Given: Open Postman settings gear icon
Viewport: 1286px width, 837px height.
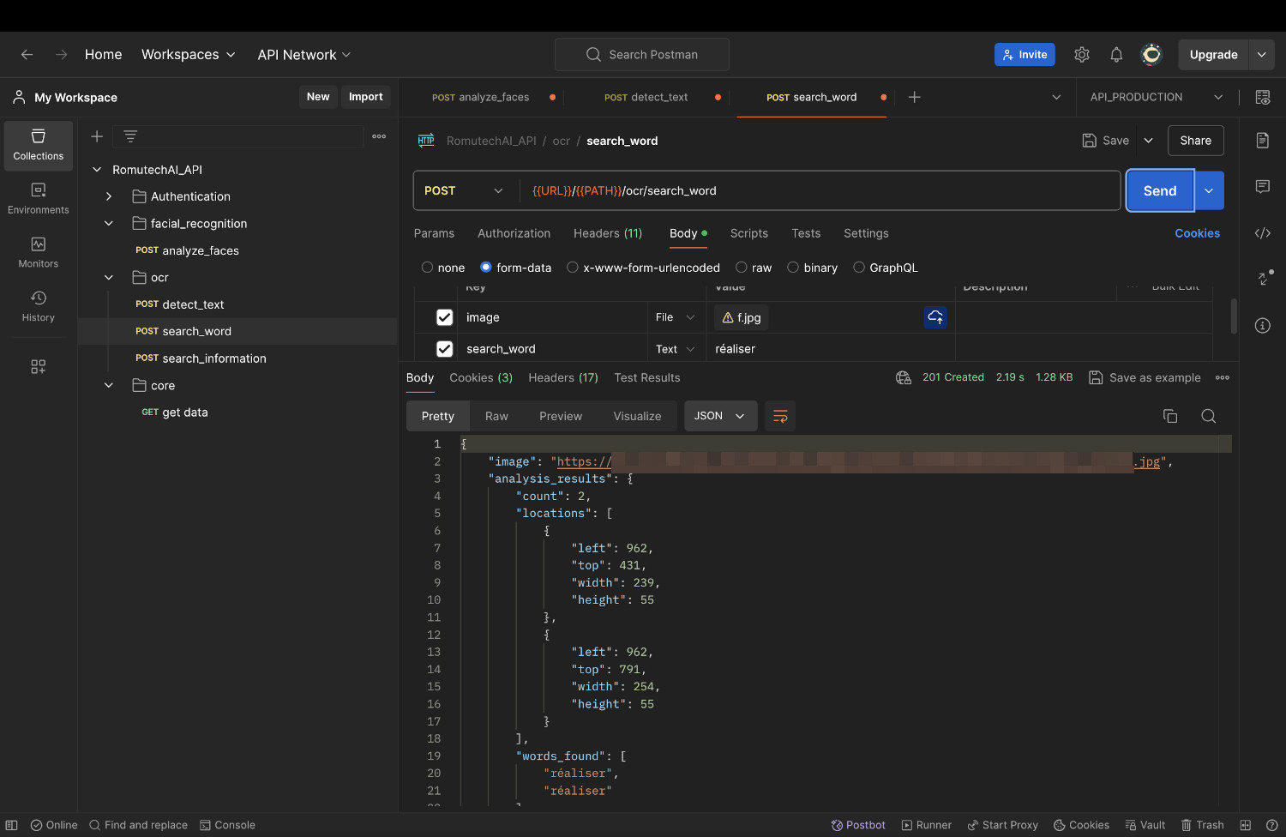Looking at the screenshot, I should click(x=1081, y=55).
